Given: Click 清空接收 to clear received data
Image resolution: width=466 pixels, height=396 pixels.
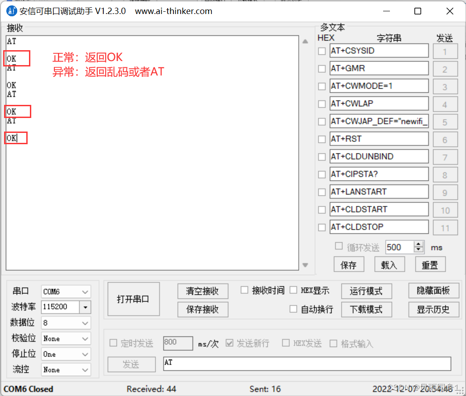Looking at the screenshot, I should (202, 291).
